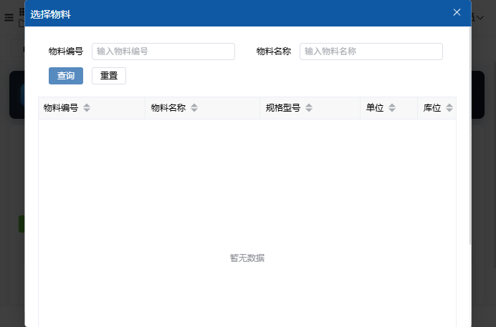Close the 选择物料 dialog
The width and height of the screenshot is (496, 327).
[457, 12]
